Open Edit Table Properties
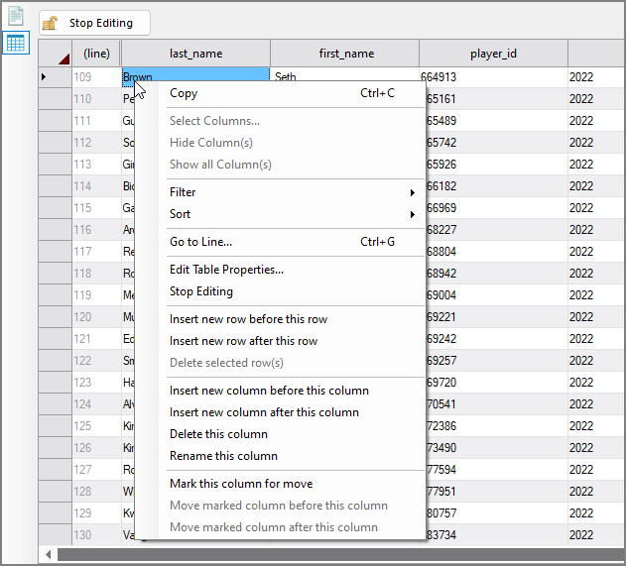Screen dimensions: 626x566 click(226, 270)
